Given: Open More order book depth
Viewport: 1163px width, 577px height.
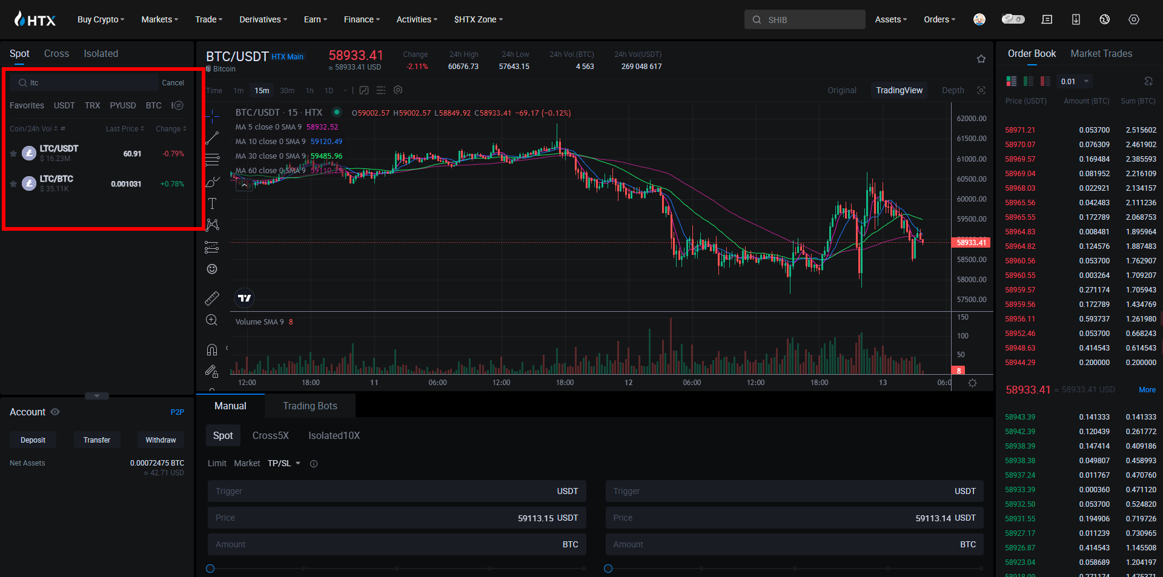Looking at the screenshot, I should 1147,389.
